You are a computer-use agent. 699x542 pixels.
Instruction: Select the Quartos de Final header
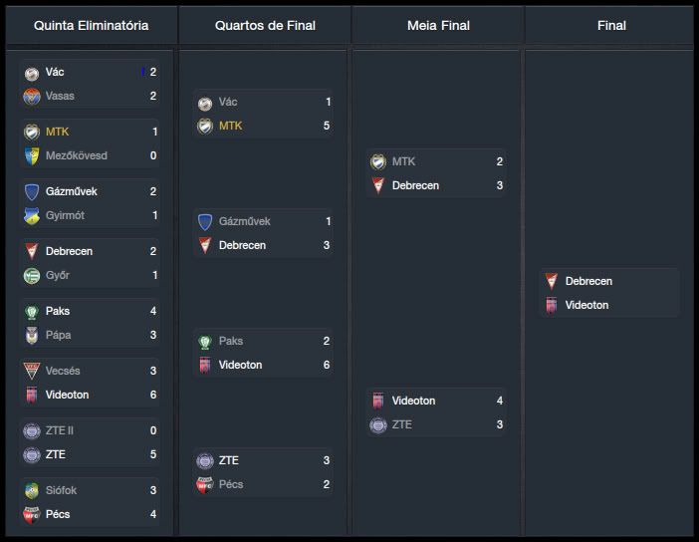pos(264,25)
